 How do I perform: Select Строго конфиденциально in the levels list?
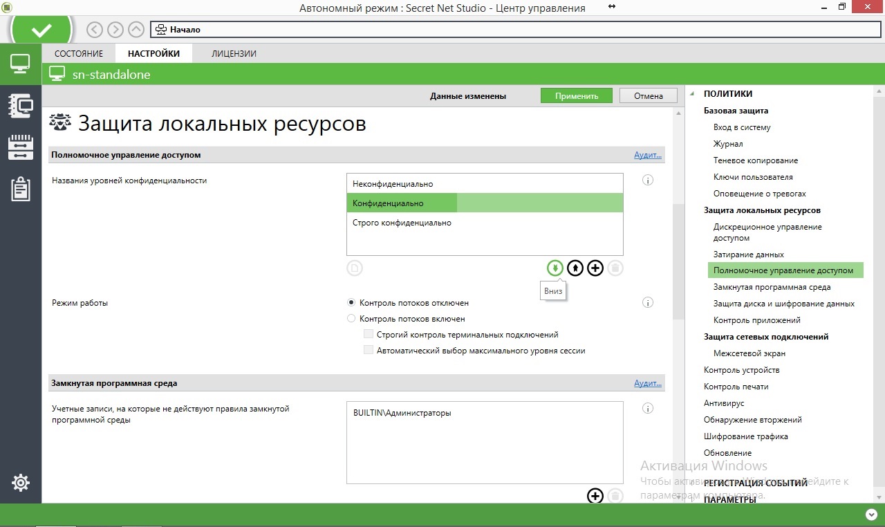coord(485,223)
